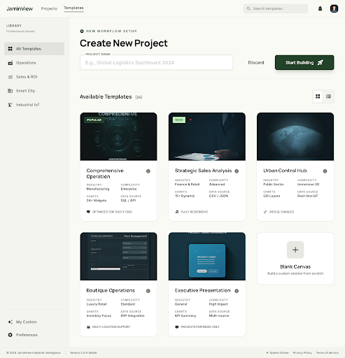Click the Smart City building icon

(10, 91)
